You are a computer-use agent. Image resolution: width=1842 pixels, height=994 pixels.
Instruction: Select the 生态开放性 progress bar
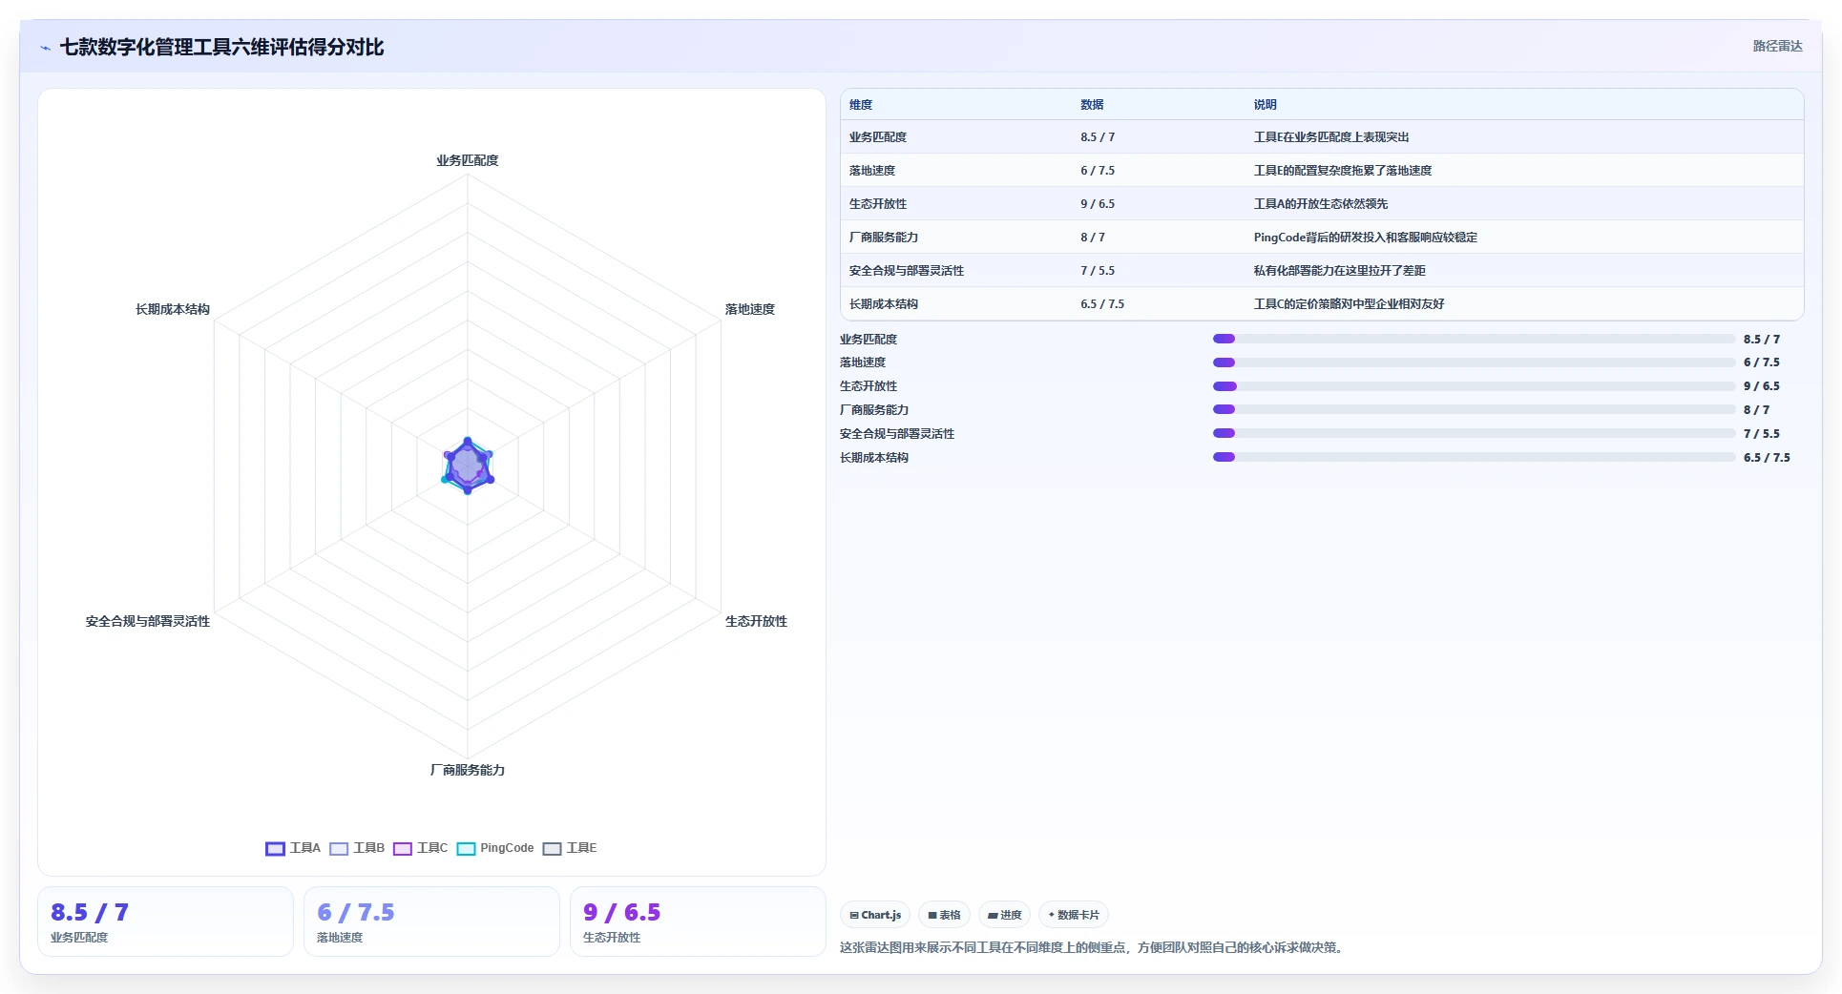[x=1474, y=386]
